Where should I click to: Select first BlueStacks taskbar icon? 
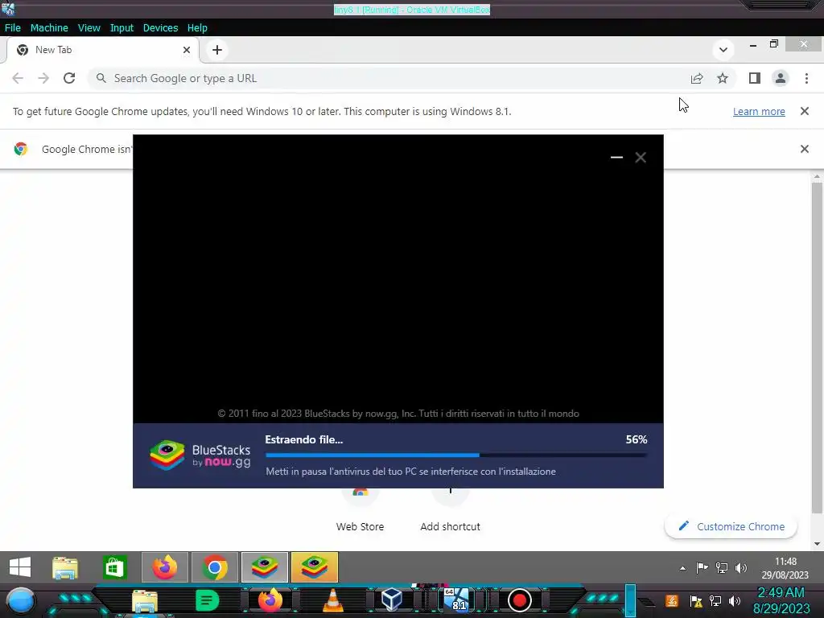(264, 568)
